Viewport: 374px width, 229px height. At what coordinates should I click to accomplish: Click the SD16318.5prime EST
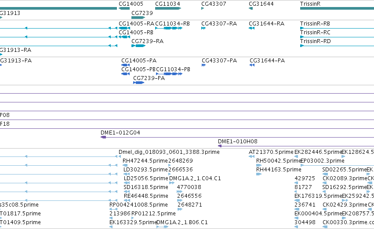pos(127,192)
